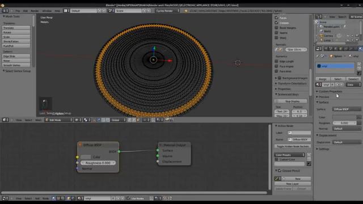Open the Color Presets dropdown

pos(290,155)
